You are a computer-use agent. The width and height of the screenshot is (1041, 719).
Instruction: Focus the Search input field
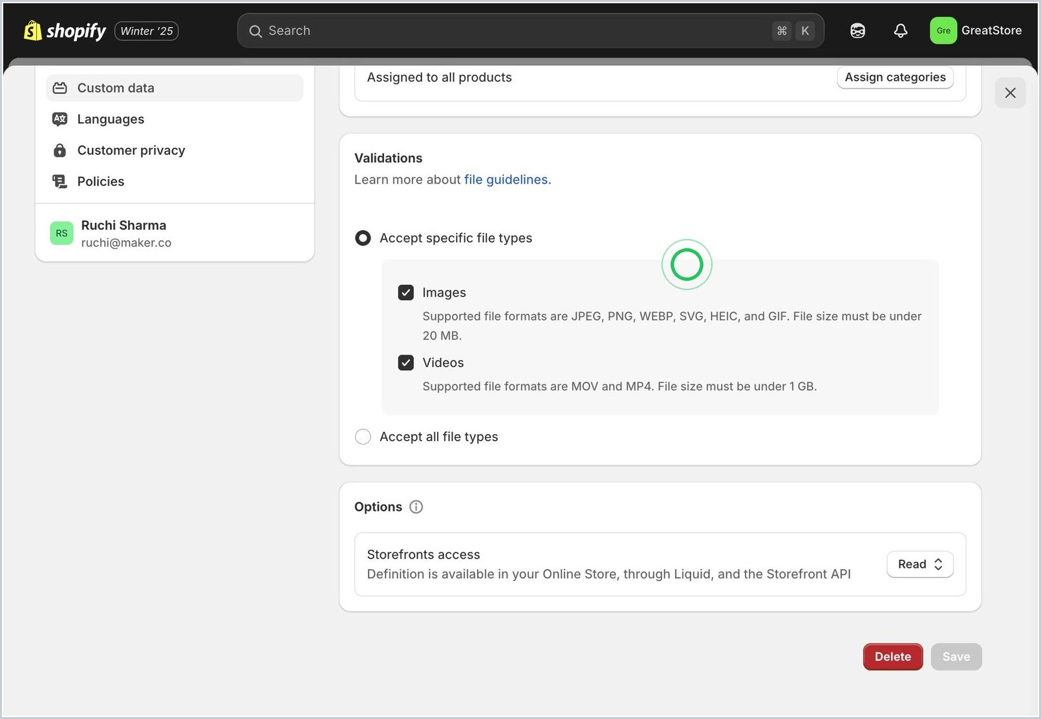530,30
